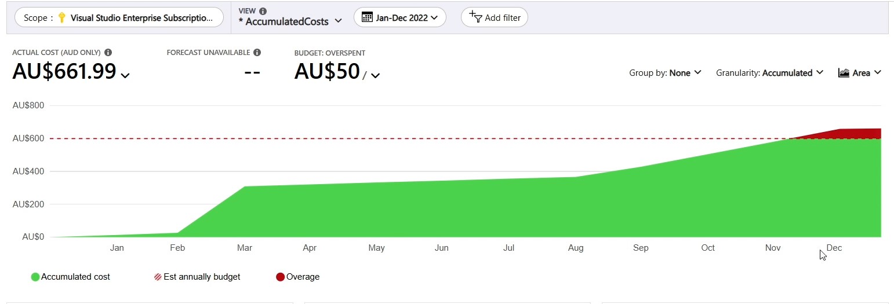Click the calendar icon in date picker
Image resolution: width=894 pixels, height=304 pixels.
click(x=366, y=17)
